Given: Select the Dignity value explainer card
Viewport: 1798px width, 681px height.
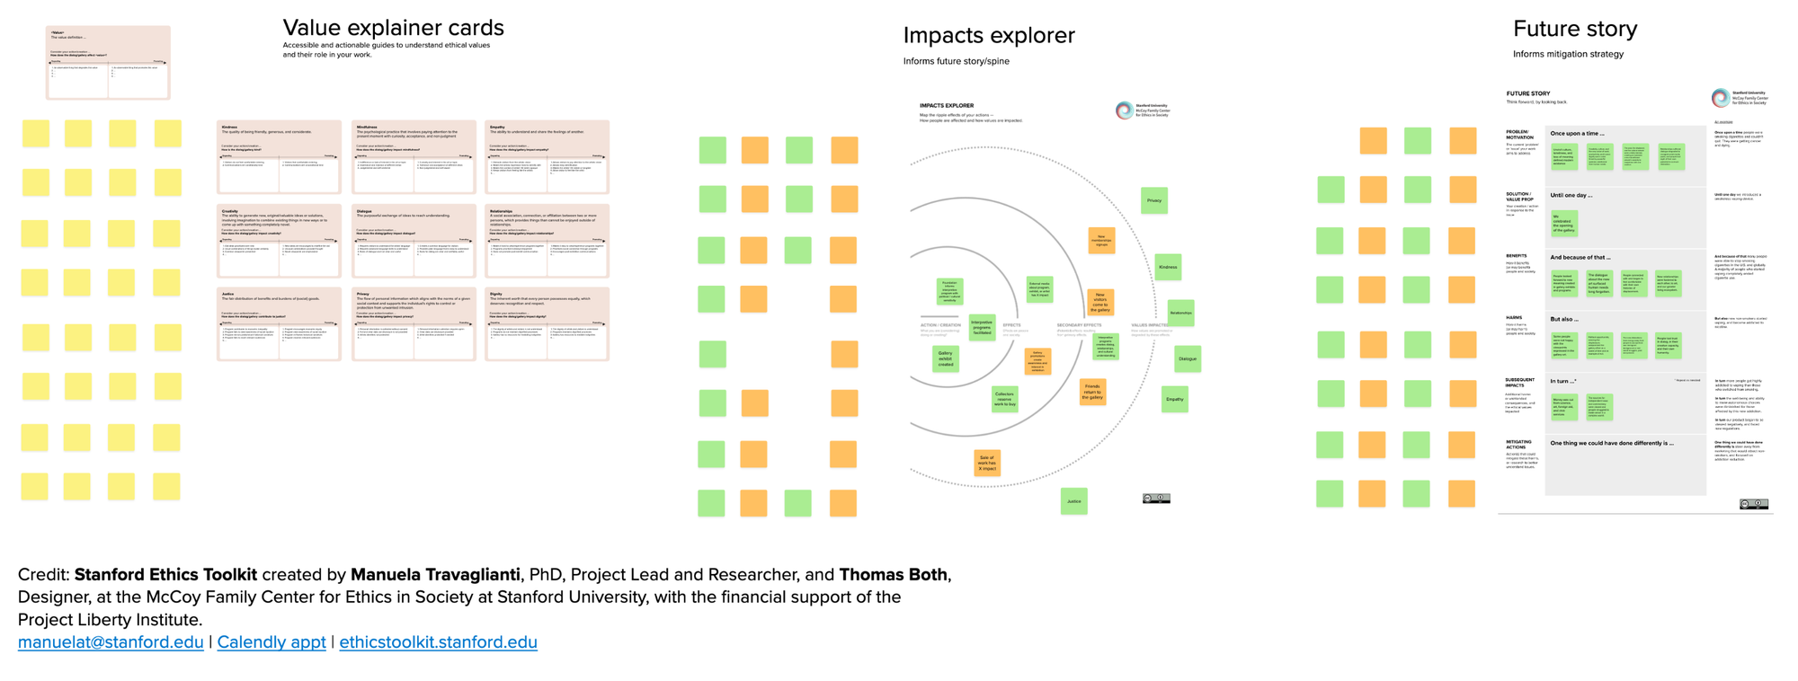Looking at the screenshot, I should (x=547, y=324).
